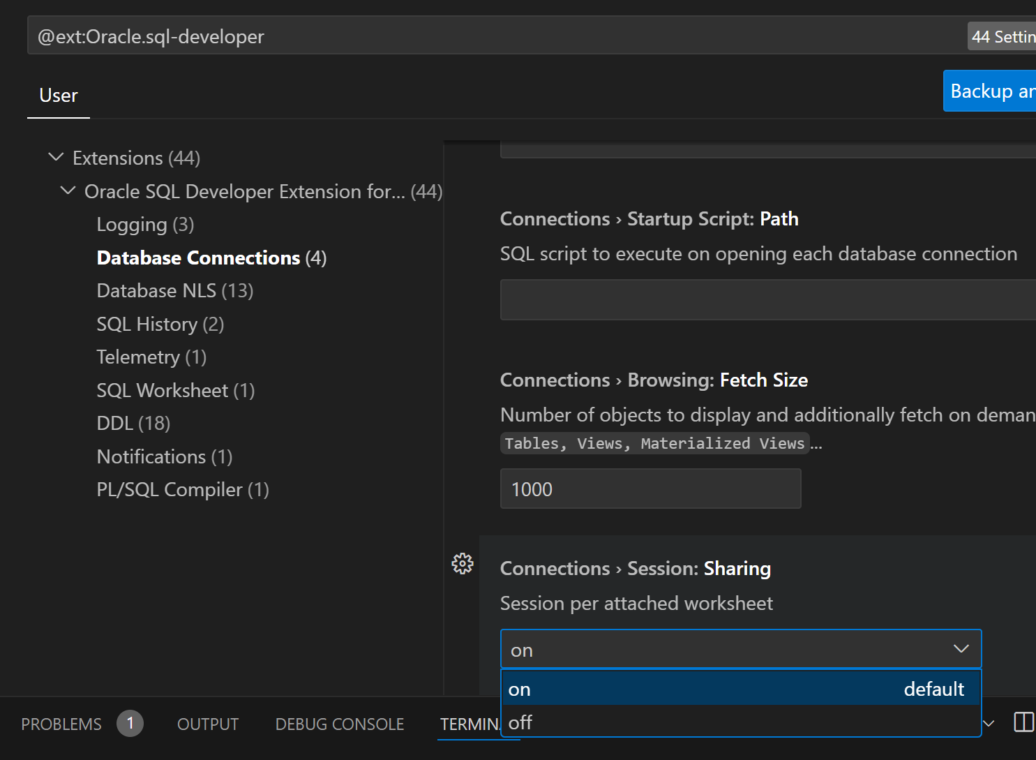Screen dimensions: 1036x760
Task: Click the Startup Script Path input field
Action: click(768, 299)
